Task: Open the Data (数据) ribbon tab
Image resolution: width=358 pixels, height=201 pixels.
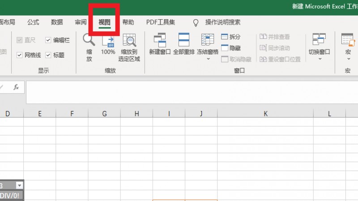Action: pyautogui.click(x=57, y=22)
